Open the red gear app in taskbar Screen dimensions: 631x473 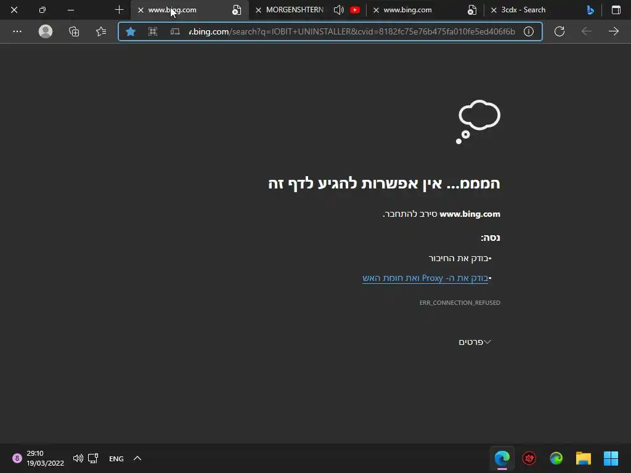[529, 458]
